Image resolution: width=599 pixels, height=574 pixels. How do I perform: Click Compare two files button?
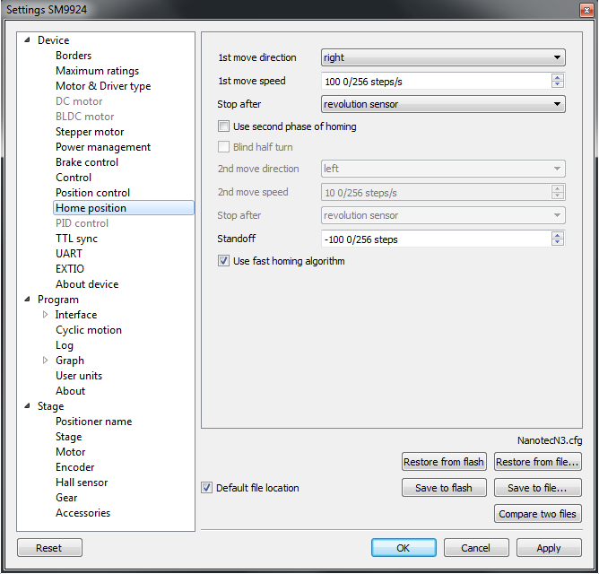[x=537, y=514]
